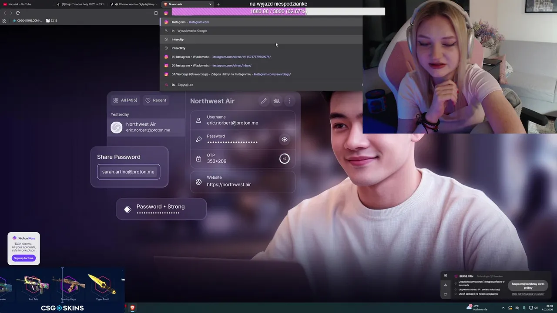Click the sync update tray icon
557x313 pixels.
pyautogui.click(x=510, y=308)
